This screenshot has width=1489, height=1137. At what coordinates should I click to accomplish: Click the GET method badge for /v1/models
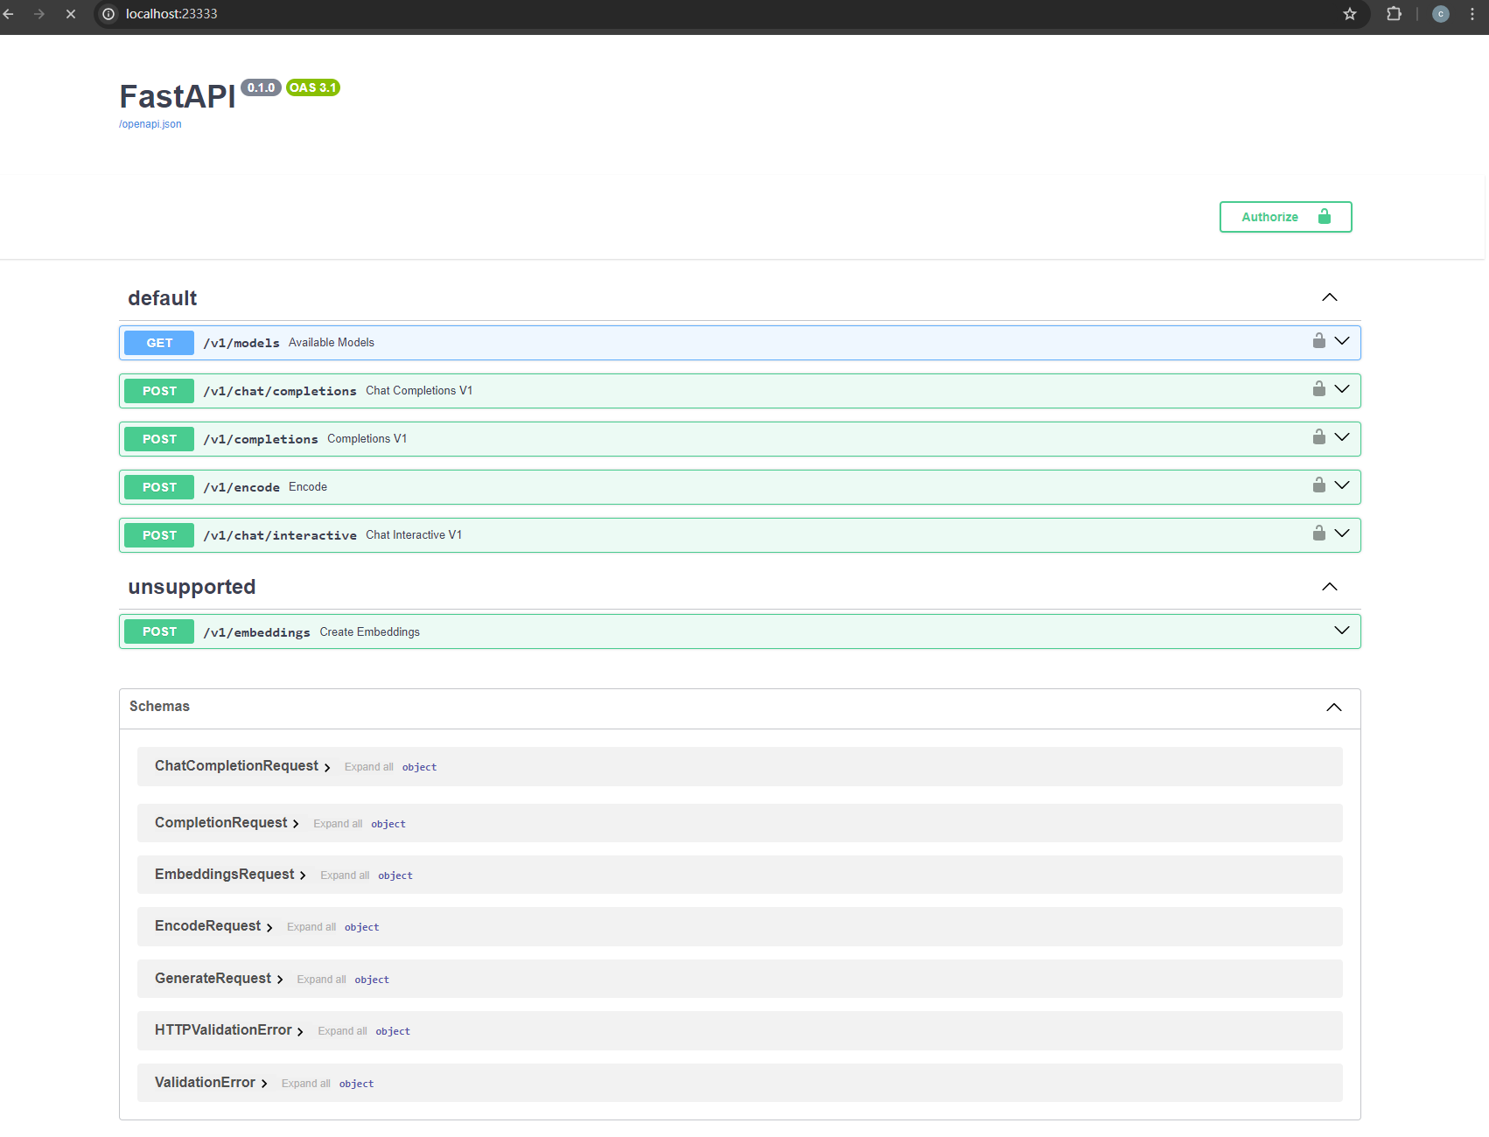(x=159, y=343)
